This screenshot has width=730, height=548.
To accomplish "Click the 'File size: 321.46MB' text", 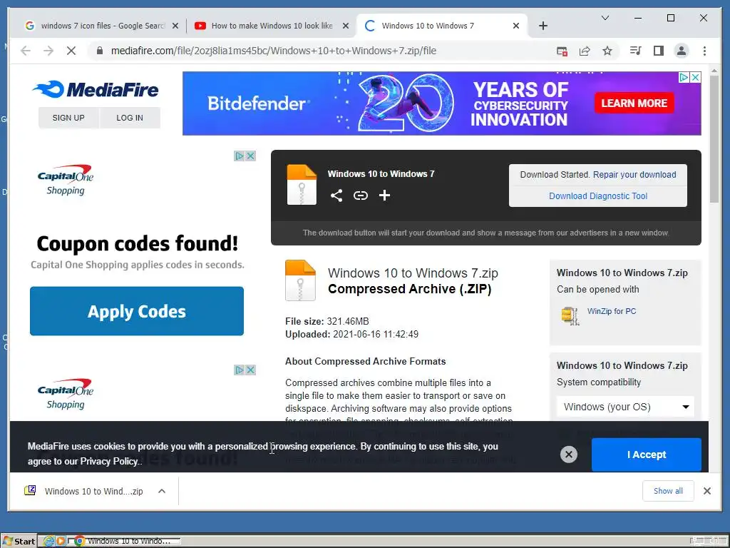I will [327, 322].
